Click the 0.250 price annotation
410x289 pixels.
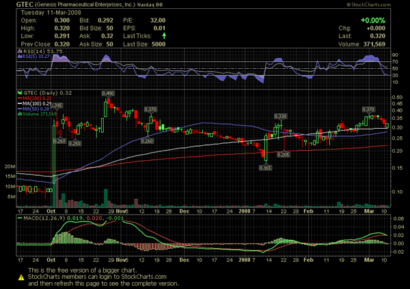point(74,143)
